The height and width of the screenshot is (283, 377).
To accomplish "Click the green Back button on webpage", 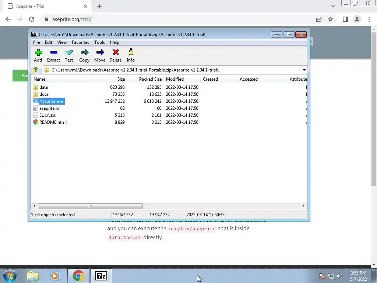I will 20,76.
